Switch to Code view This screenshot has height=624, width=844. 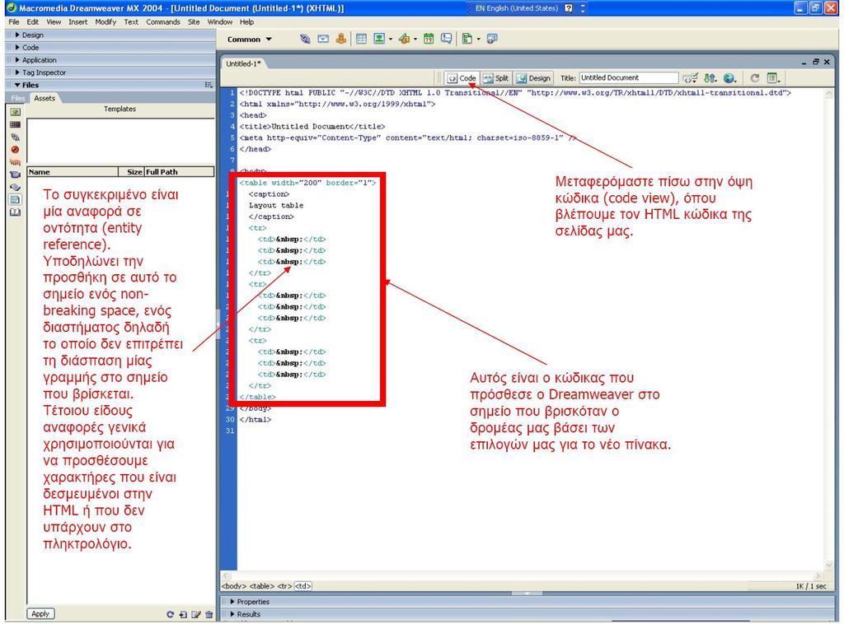coord(462,78)
